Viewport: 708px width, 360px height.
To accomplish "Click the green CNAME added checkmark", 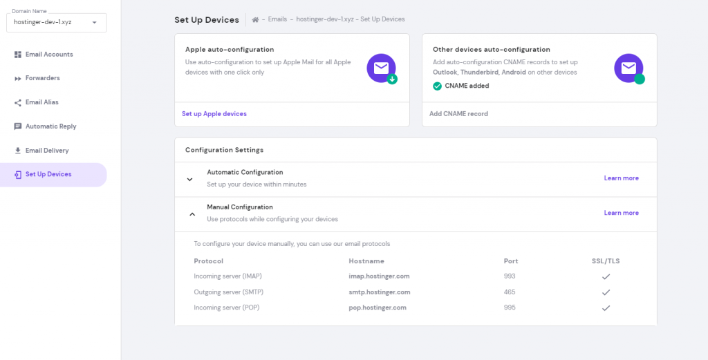I will [437, 86].
